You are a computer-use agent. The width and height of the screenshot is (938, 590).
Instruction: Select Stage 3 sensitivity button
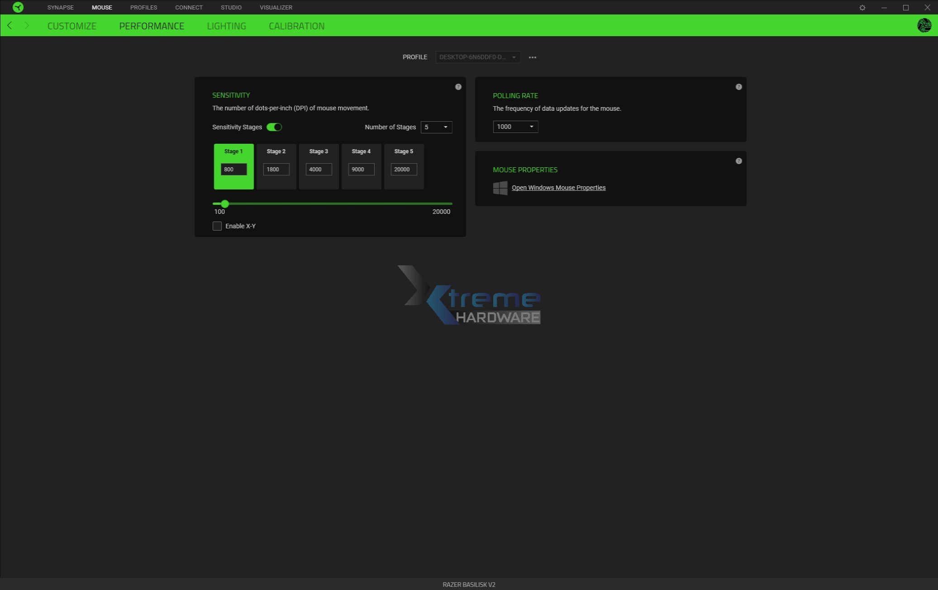319,166
